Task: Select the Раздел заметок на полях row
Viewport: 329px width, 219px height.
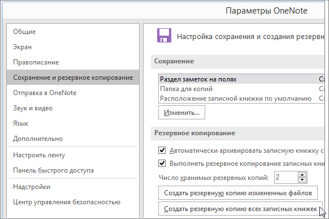Action: point(241,79)
